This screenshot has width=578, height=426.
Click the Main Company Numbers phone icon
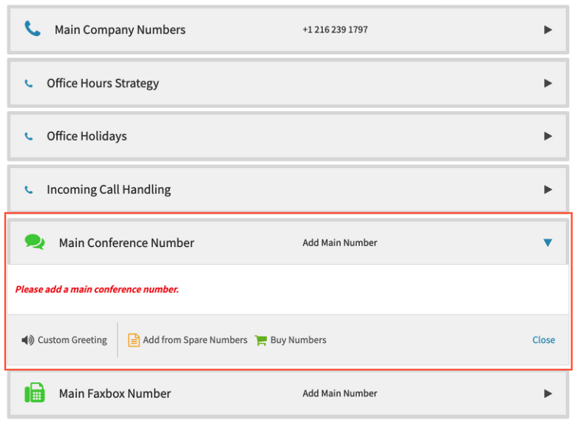click(x=33, y=29)
